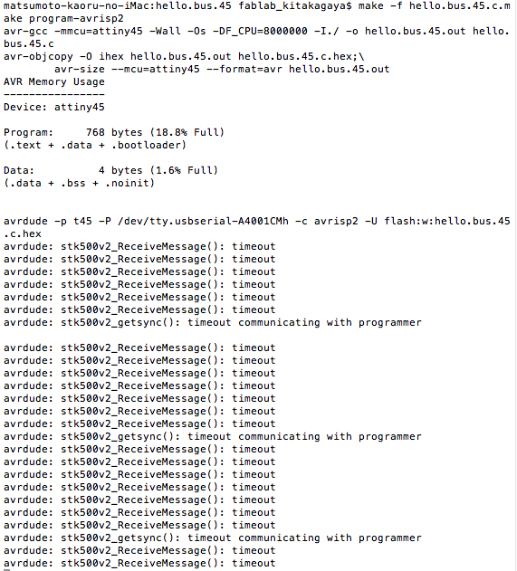Screen dimensions: 517x571
Task: Click the avr-size --mcu=attiny45 line
Action: coord(222,69)
